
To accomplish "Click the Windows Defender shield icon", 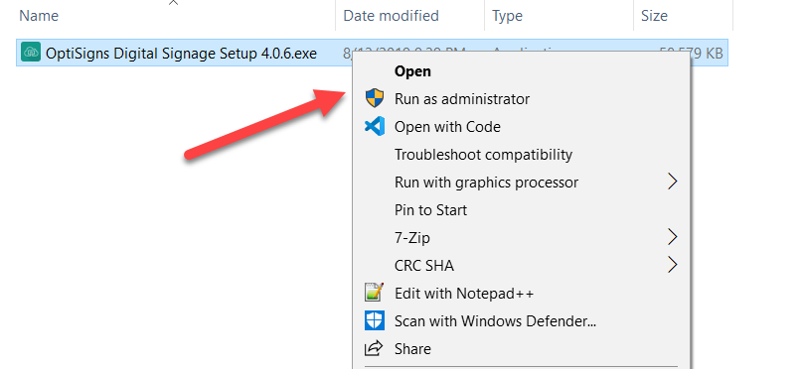I will 375,321.
